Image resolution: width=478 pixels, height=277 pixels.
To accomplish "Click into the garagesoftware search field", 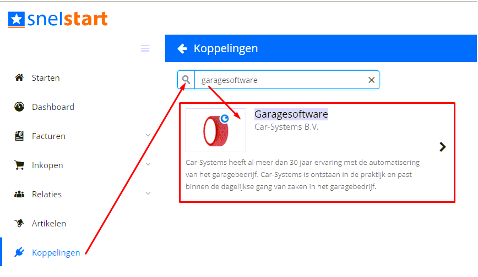I will (x=280, y=80).
